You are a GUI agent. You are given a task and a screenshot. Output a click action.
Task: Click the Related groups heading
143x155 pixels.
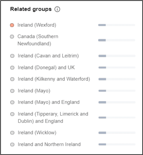(31, 9)
